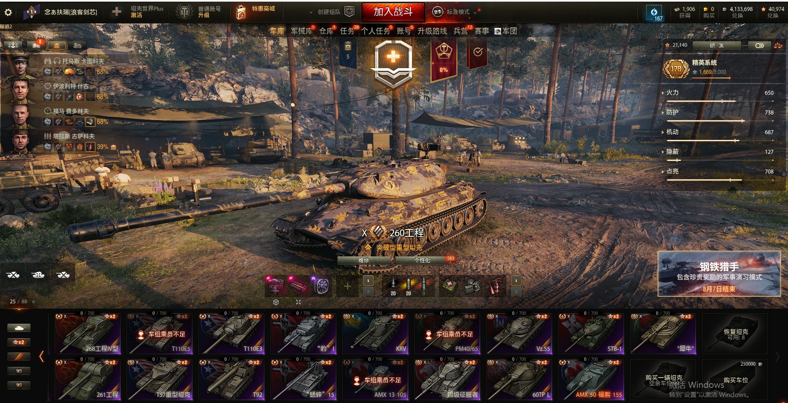Toggle the x2 bonus star carousel filter
Screen dimensions: 788x403
18,342
